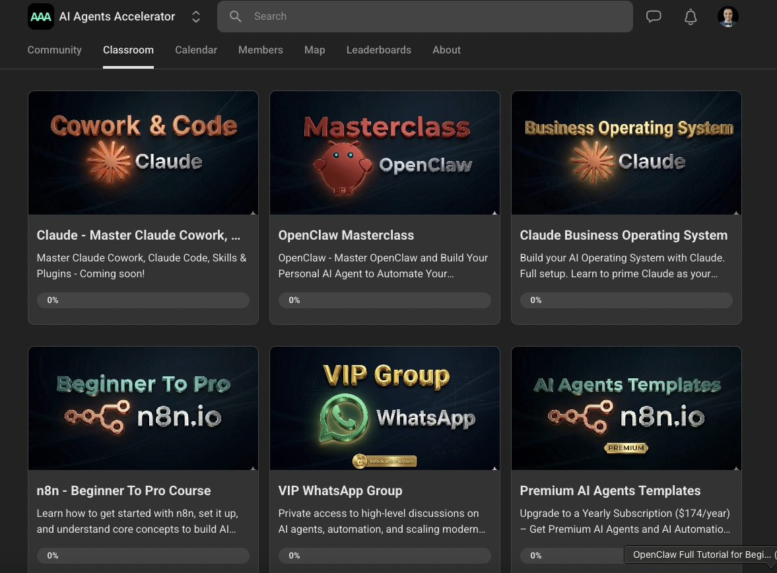Open the Beginner To Pro n8n.io thumbnail
The image size is (777, 573).
143,408
